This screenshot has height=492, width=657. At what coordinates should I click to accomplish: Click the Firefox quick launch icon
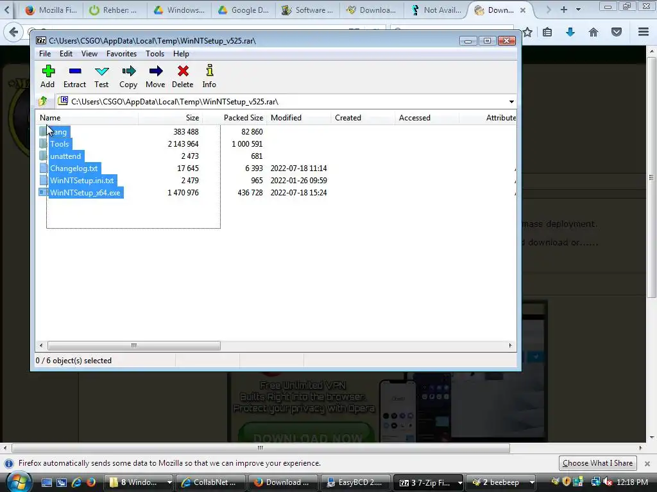90,482
